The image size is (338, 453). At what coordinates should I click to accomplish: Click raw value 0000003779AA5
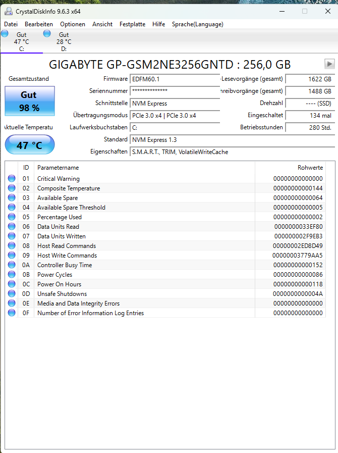297,256
